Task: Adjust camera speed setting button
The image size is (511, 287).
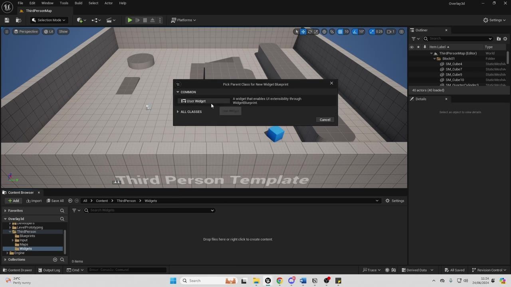Action: tap(391, 31)
